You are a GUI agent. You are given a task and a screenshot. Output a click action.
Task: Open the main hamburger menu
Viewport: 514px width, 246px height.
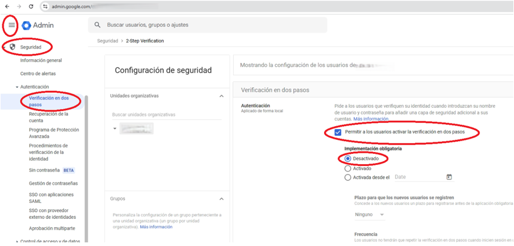pyautogui.click(x=12, y=25)
